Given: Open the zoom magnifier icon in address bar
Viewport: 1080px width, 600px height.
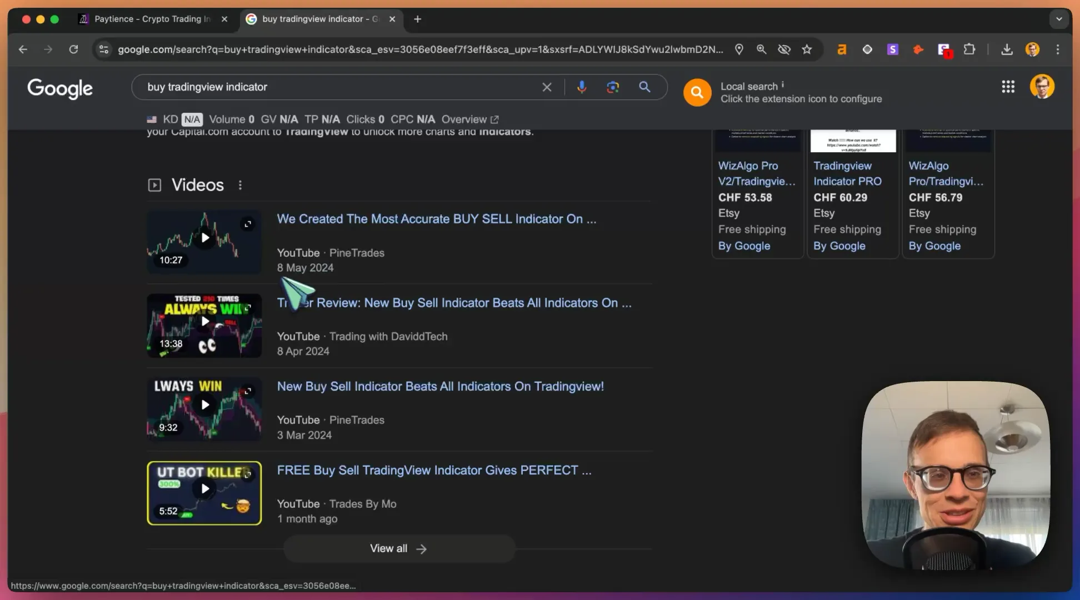Looking at the screenshot, I should click(x=761, y=49).
